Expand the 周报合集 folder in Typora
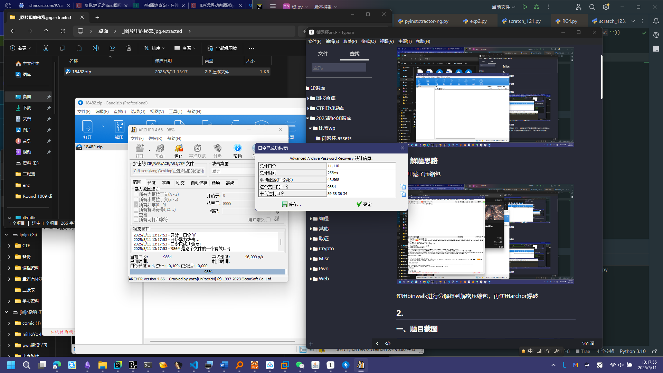This screenshot has width=663, height=373. tap(309, 99)
